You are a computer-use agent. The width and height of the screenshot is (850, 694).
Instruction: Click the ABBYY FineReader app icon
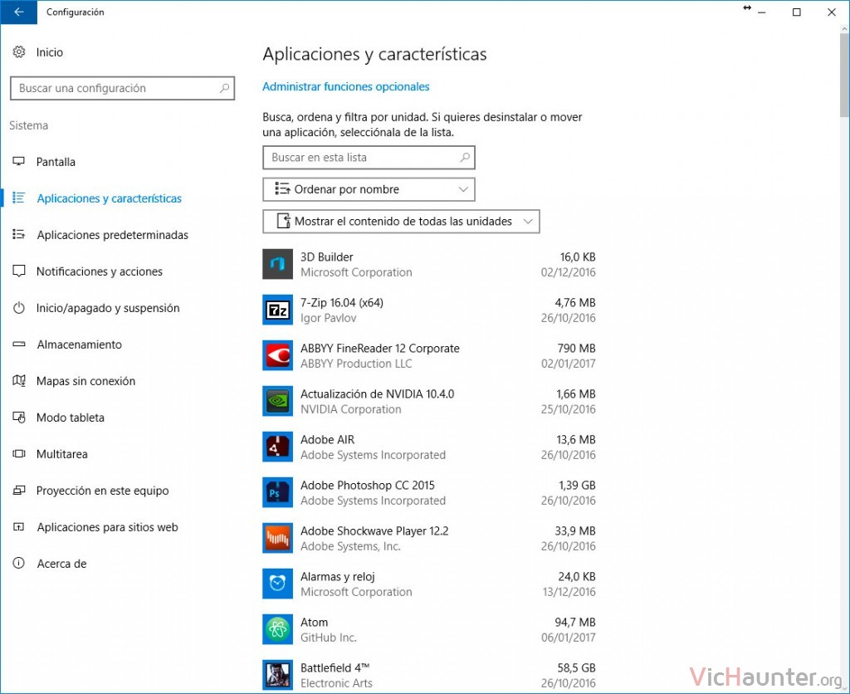(x=277, y=355)
